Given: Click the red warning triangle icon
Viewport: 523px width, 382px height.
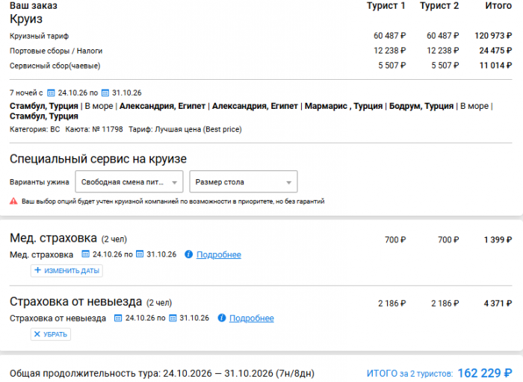Looking at the screenshot, I should (13, 201).
